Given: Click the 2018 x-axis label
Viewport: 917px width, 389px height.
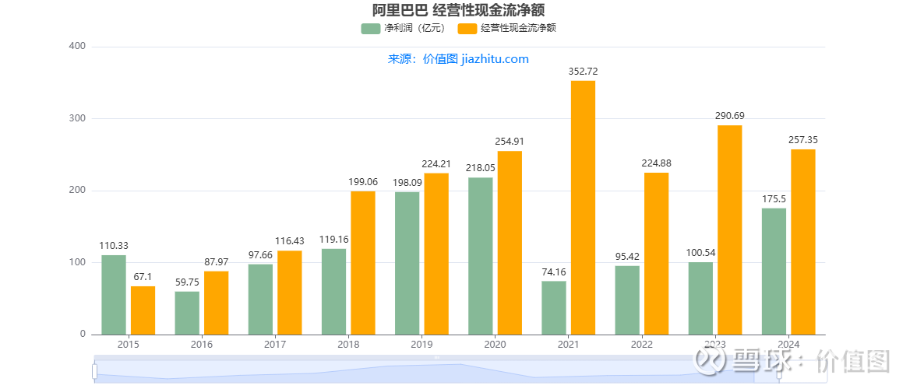Looking at the screenshot, I should [x=348, y=345].
